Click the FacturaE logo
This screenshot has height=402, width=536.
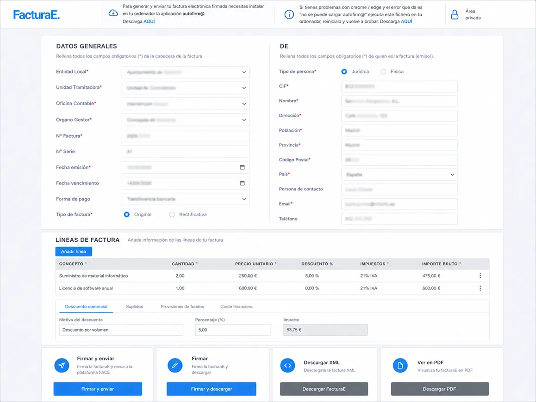(x=36, y=15)
